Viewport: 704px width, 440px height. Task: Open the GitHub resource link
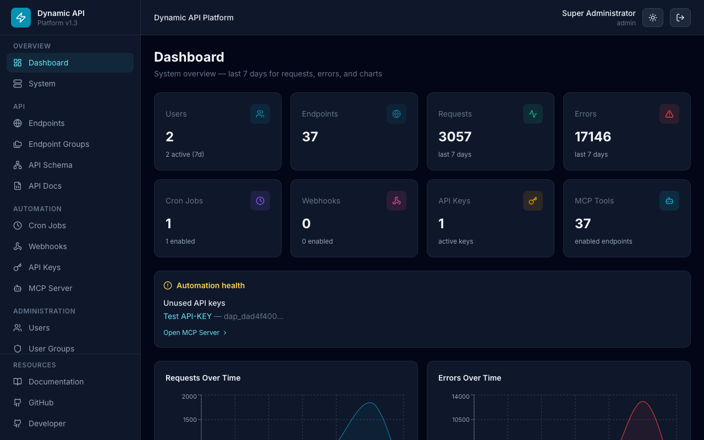tap(70, 403)
